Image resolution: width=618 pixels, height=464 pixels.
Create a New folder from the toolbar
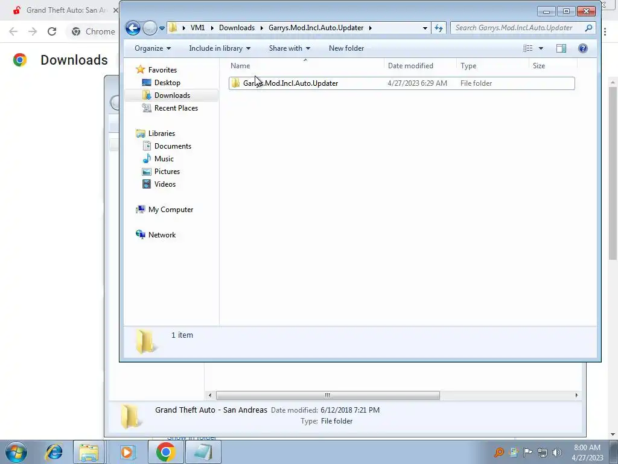pos(346,48)
